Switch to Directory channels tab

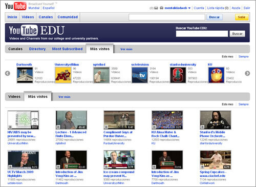tap(37, 49)
